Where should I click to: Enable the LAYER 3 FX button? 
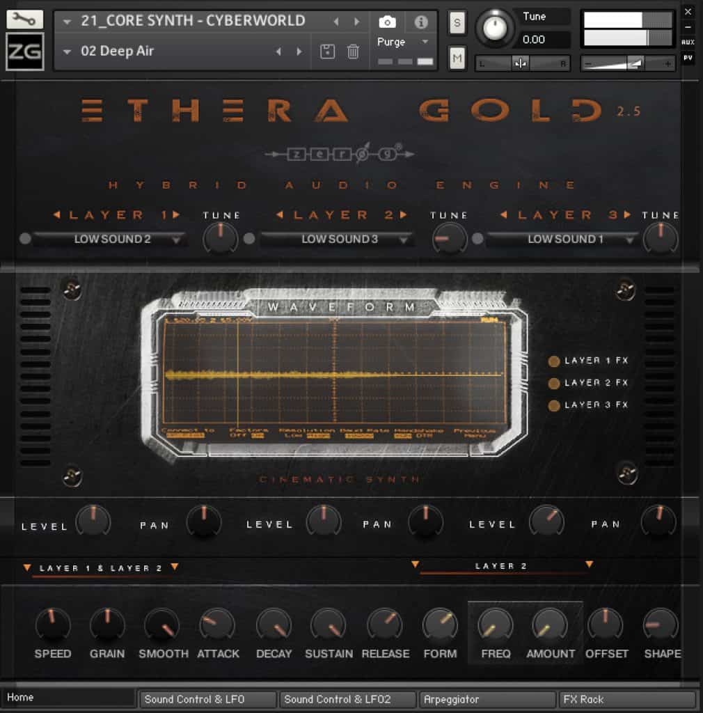pos(553,405)
